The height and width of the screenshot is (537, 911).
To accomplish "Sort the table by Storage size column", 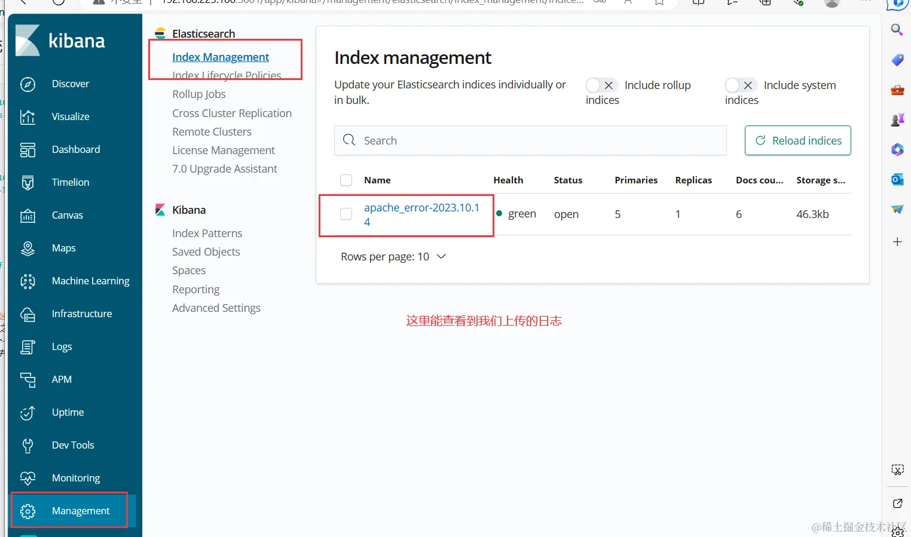I will (821, 180).
